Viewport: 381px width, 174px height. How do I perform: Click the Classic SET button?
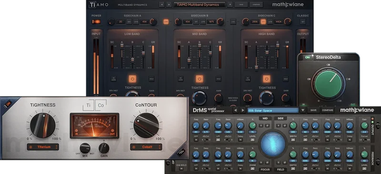pyautogui.click(x=303, y=22)
